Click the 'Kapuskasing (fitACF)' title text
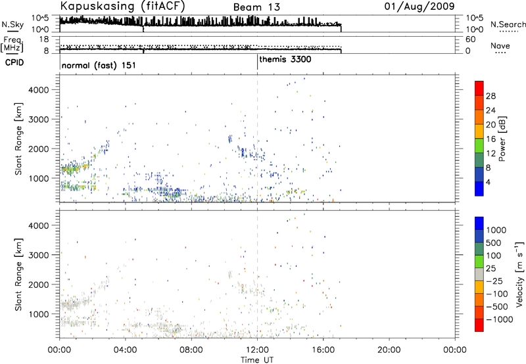 (122, 6)
